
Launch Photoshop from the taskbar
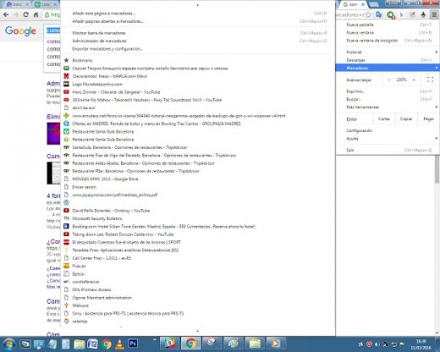[x=133, y=344]
